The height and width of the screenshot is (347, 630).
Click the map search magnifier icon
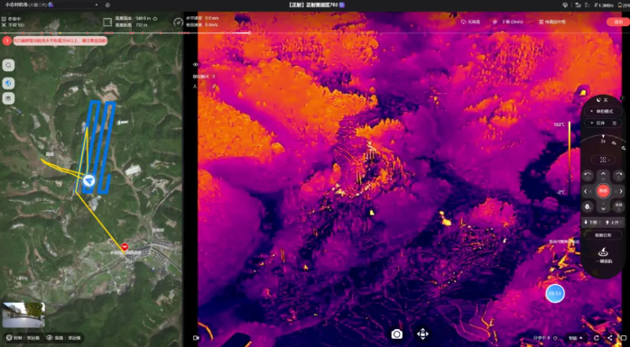point(8,66)
